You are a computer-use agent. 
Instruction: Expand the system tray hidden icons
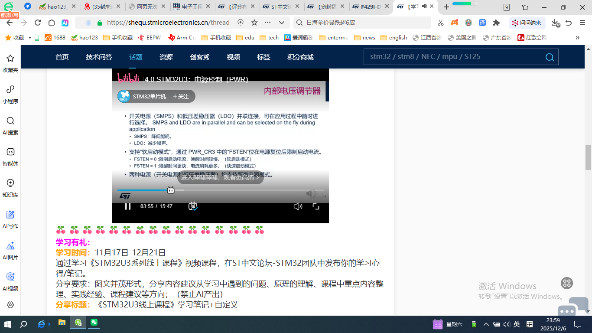[x=486, y=324]
